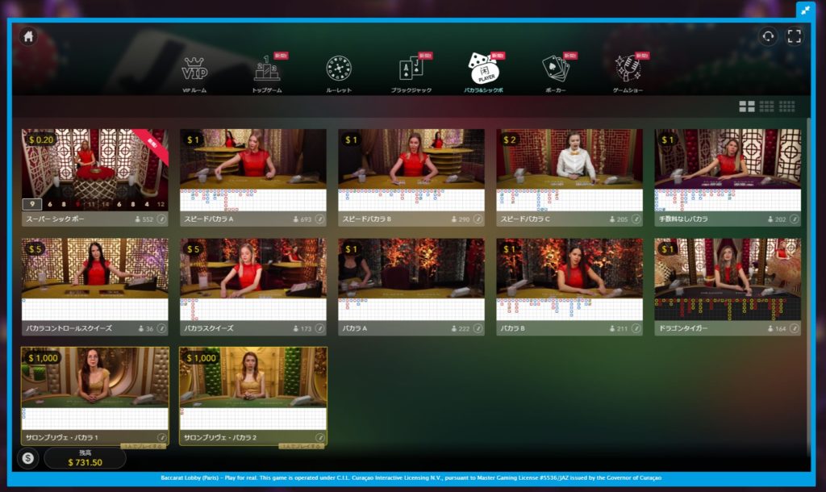Collapse the game window using blue corner icon

tap(806, 10)
